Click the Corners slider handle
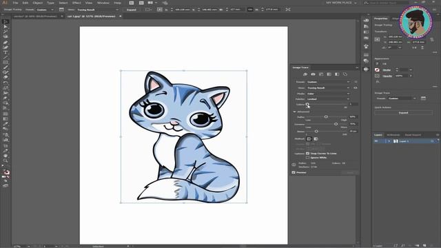441x248 pixels. point(336,124)
